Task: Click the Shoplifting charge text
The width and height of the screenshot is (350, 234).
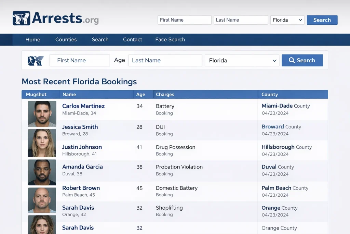Action: 169,208
